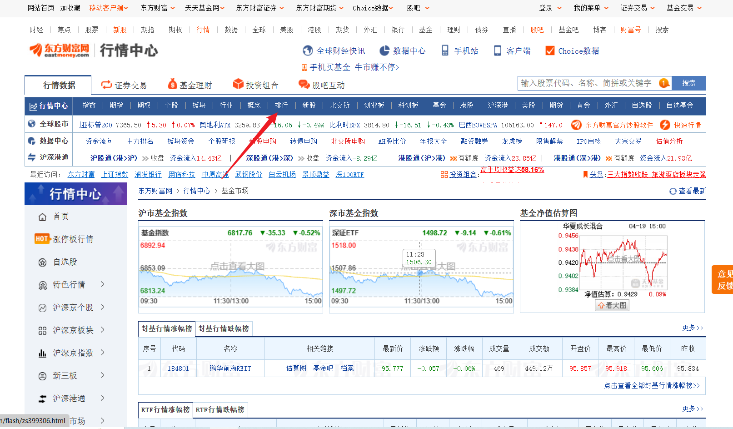Open the 数据中心 pie chart icon
733x429 pixels.
(x=384, y=50)
